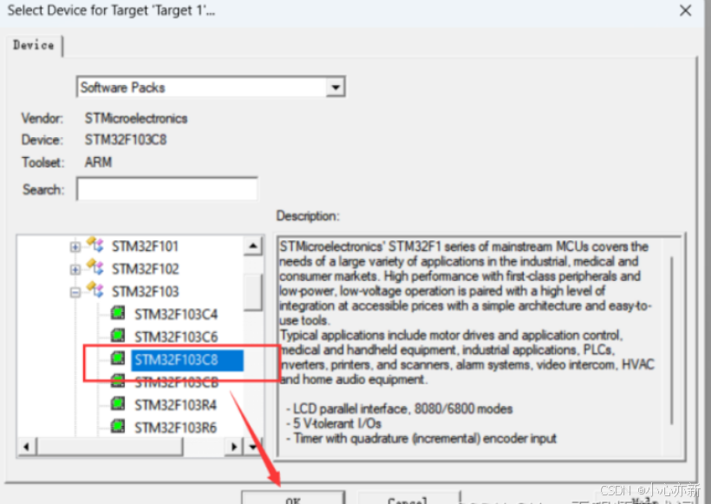Click the chip icon beside STM32F103C6
The image size is (711, 504).
118,335
